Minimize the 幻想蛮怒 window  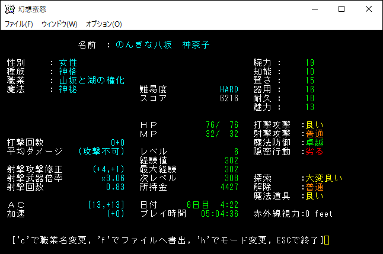(x=314, y=9)
